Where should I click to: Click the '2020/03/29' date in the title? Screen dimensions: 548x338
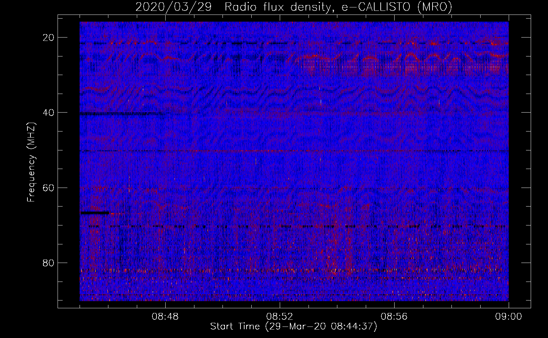tap(173, 7)
